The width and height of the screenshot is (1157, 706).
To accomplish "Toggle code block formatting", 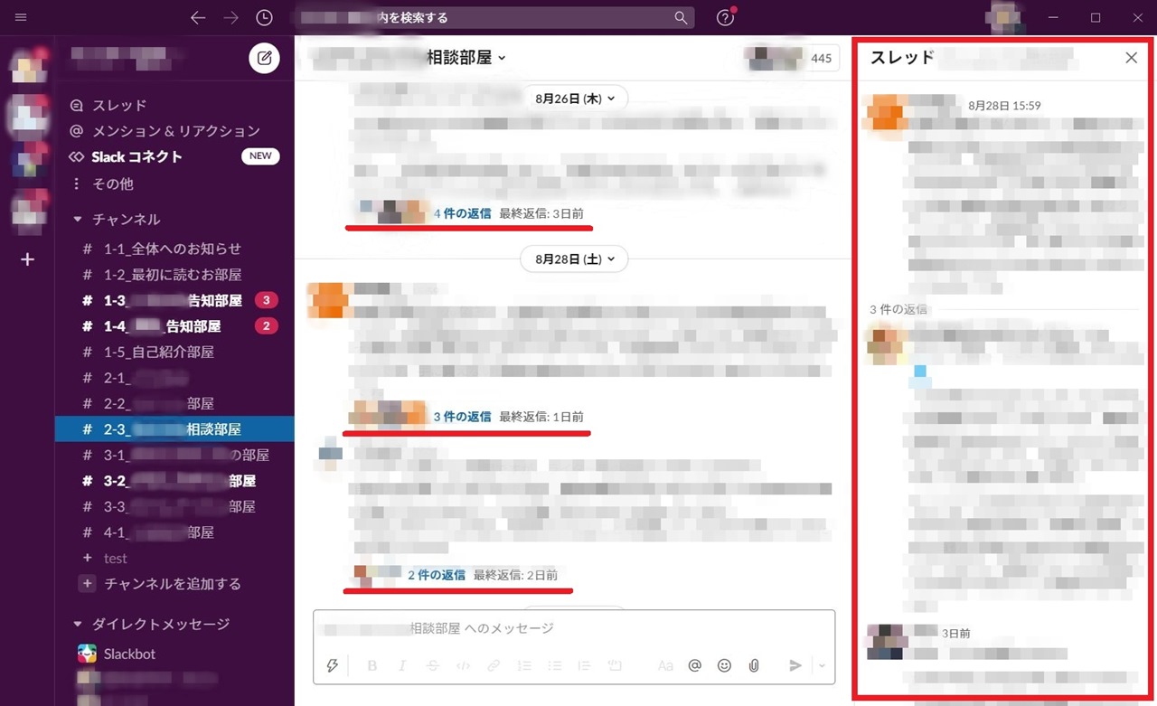I will click(x=616, y=665).
